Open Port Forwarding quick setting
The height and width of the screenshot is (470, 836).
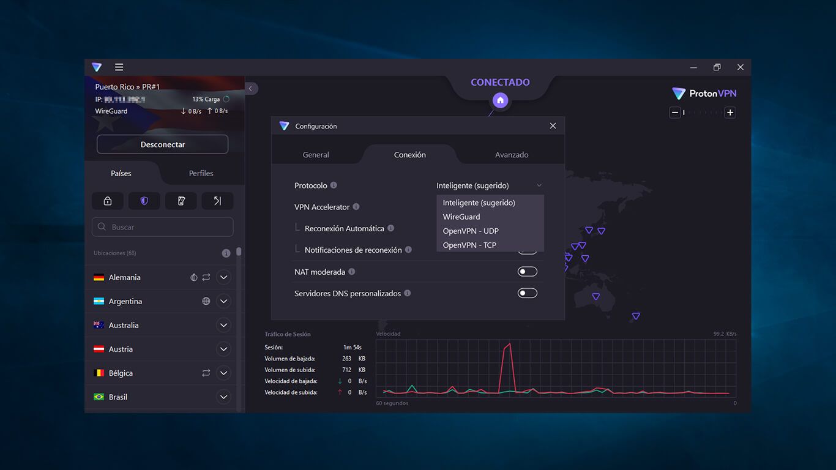pyautogui.click(x=217, y=201)
